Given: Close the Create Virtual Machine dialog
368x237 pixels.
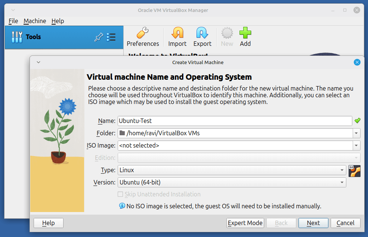Looking at the screenshot, I should 357,62.
